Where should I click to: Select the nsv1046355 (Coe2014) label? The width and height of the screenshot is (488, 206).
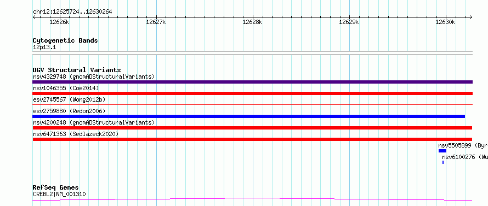(66, 88)
